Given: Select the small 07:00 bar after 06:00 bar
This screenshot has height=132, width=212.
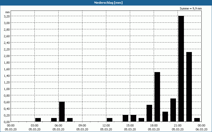Looking at the screenshot, I should pyautogui.click(x=70, y=120).
